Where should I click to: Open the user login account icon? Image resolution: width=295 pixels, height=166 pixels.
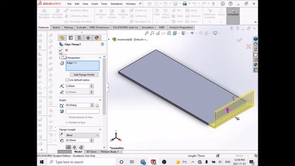pos(223,4)
